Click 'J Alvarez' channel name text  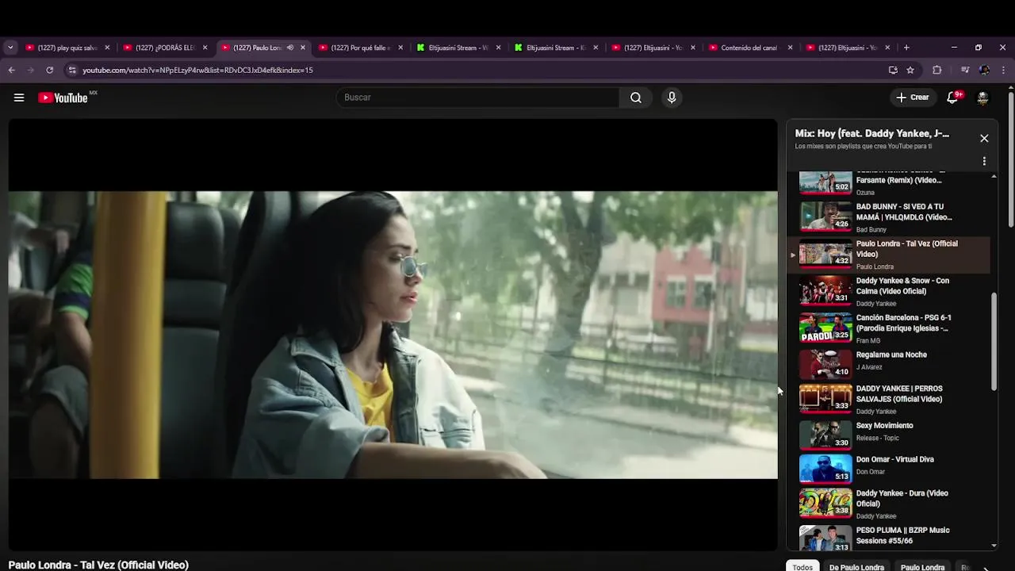[869, 367]
